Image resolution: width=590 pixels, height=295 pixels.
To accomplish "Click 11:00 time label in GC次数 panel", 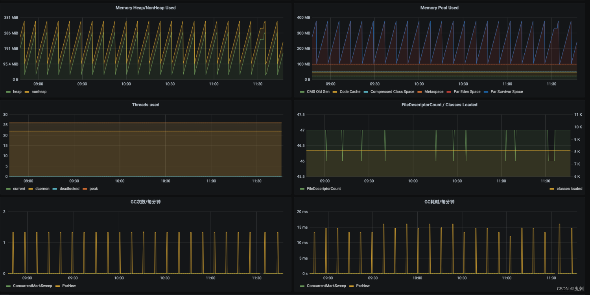I will coord(210,278).
